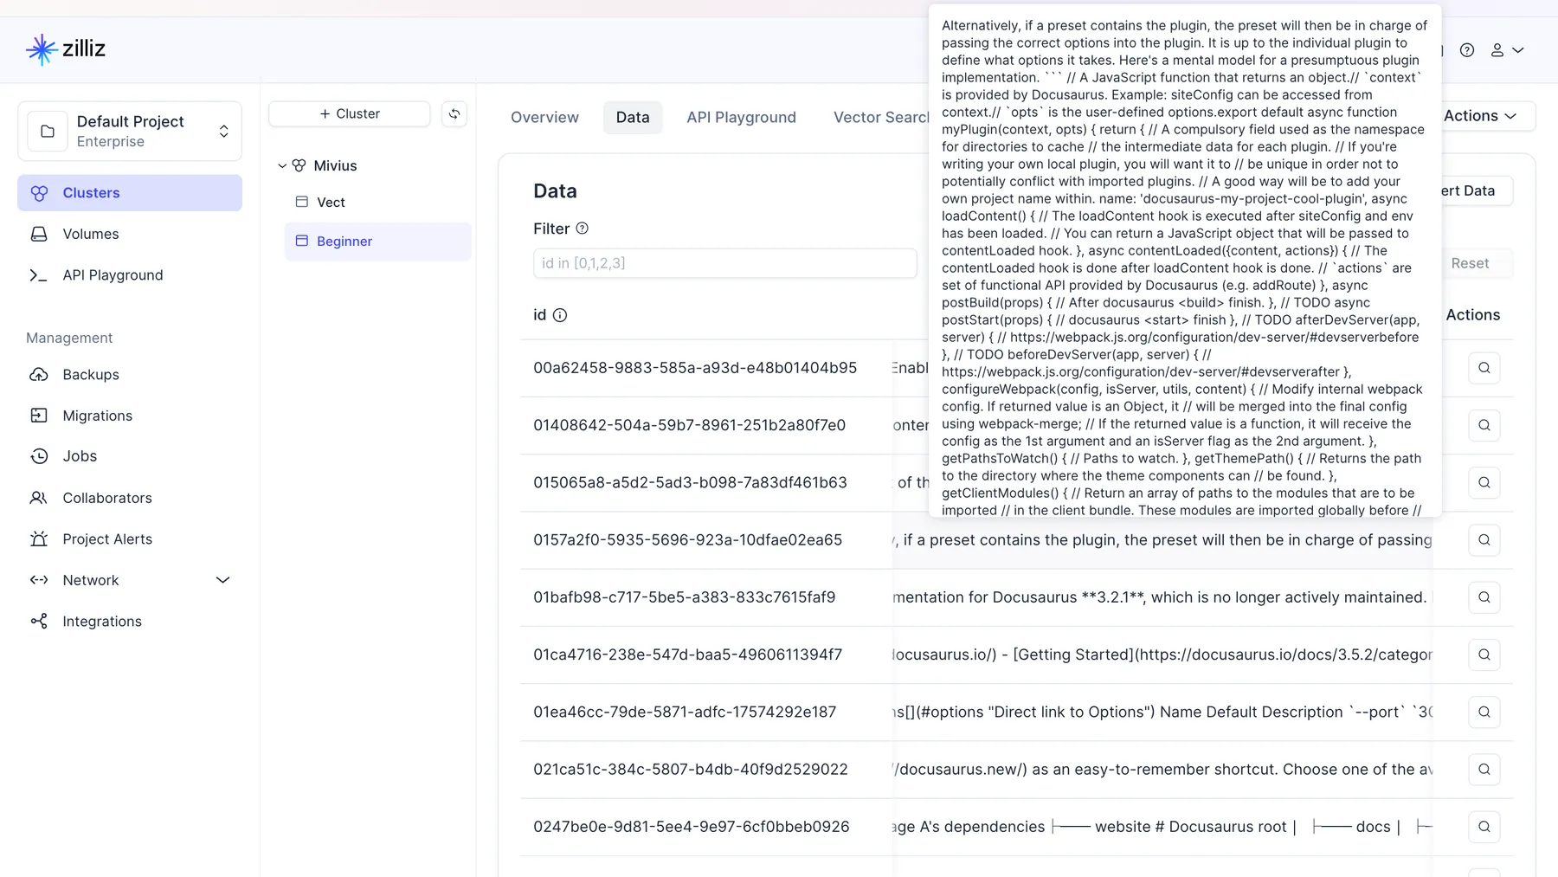Click the Filter help icon
Image resolution: width=1558 pixels, height=877 pixels.
click(x=583, y=229)
